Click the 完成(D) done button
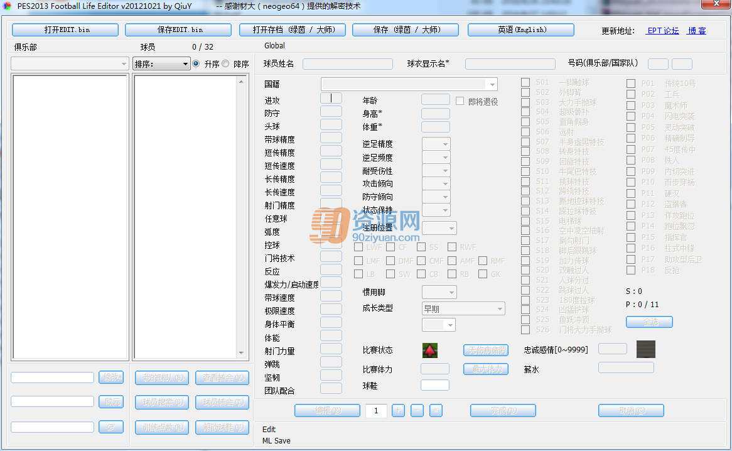The image size is (732, 451). point(503,410)
